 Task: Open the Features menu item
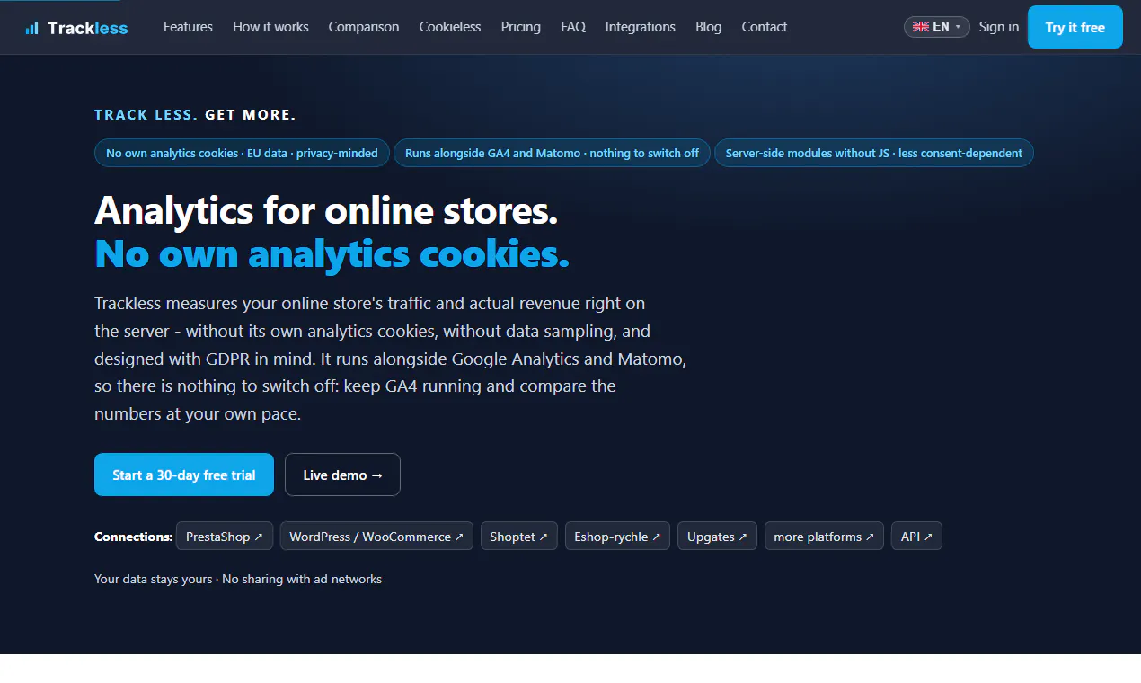click(188, 27)
